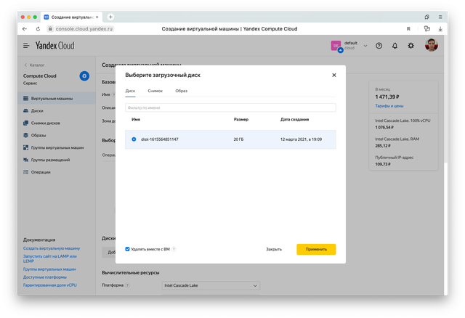
Task: Go back to Каталог in sidebar
Action: (x=35, y=65)
